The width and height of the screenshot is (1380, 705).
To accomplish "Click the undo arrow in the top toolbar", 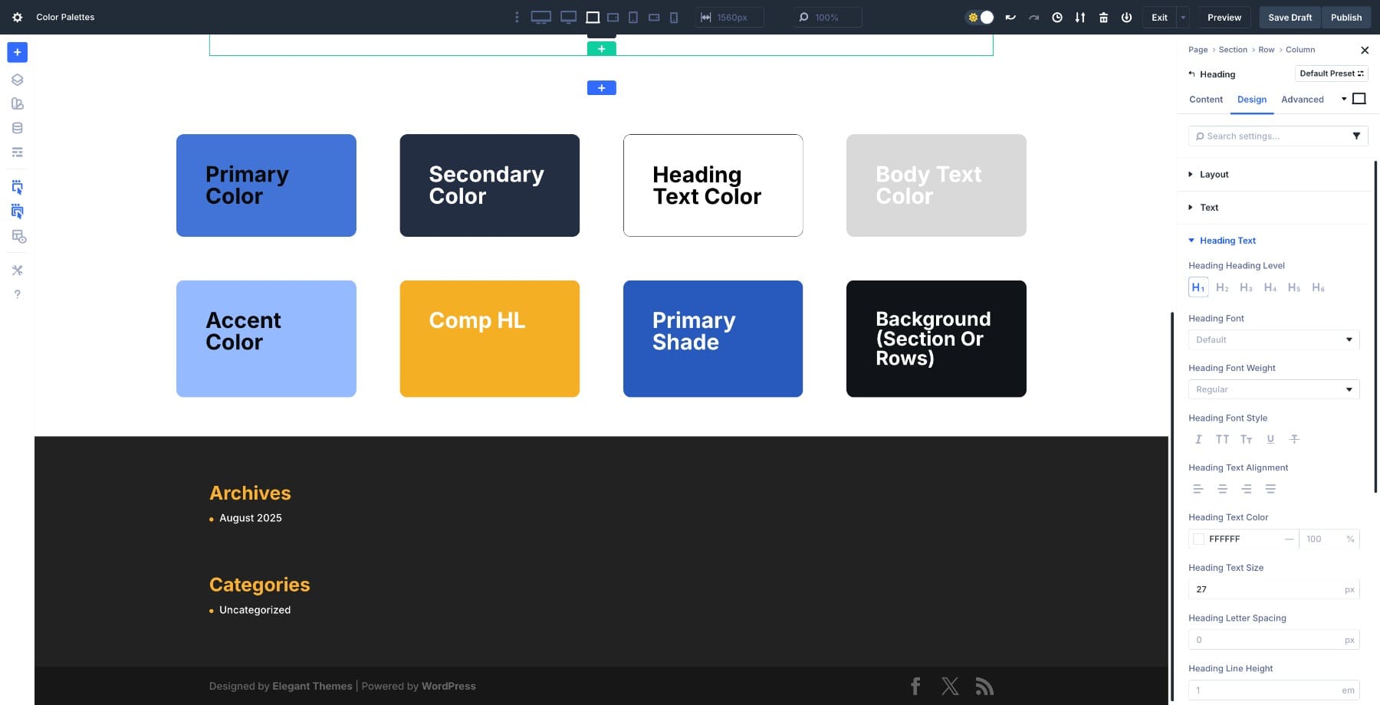I will point(1010,17).
